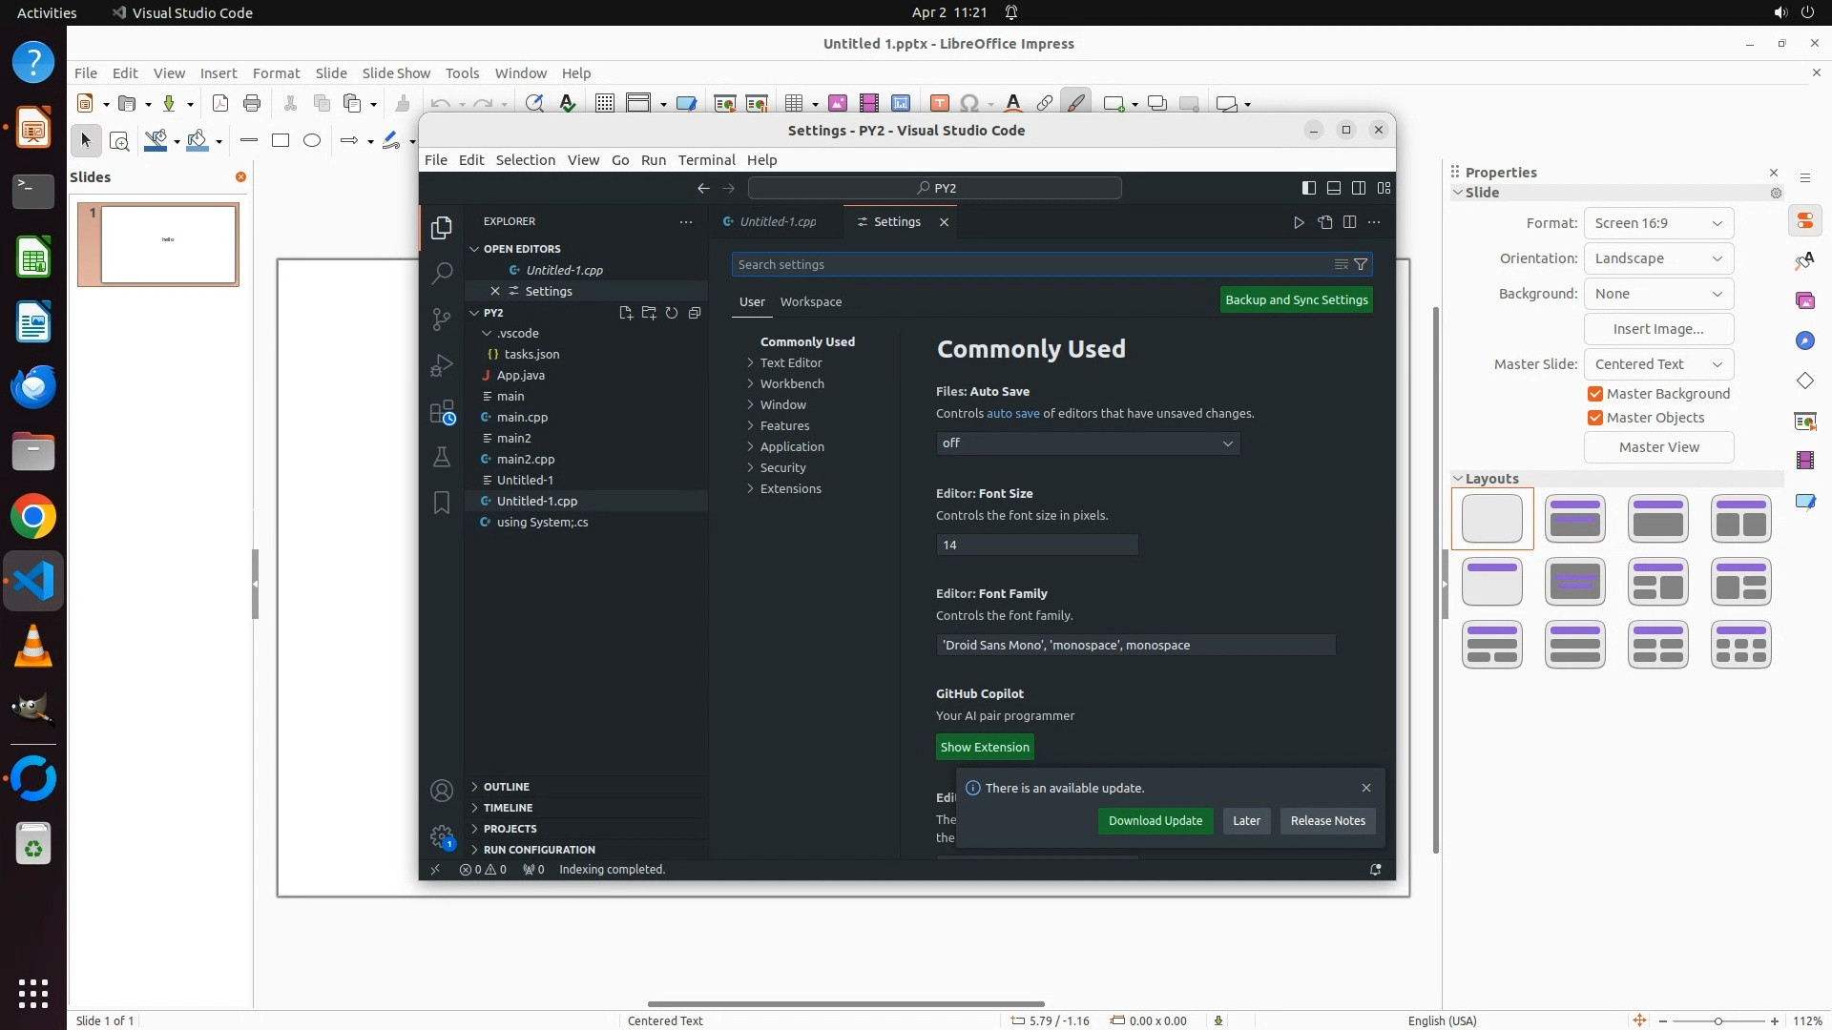Click the Impress zoom slider
Screen dimensions: 1832x1030
1717,1020
